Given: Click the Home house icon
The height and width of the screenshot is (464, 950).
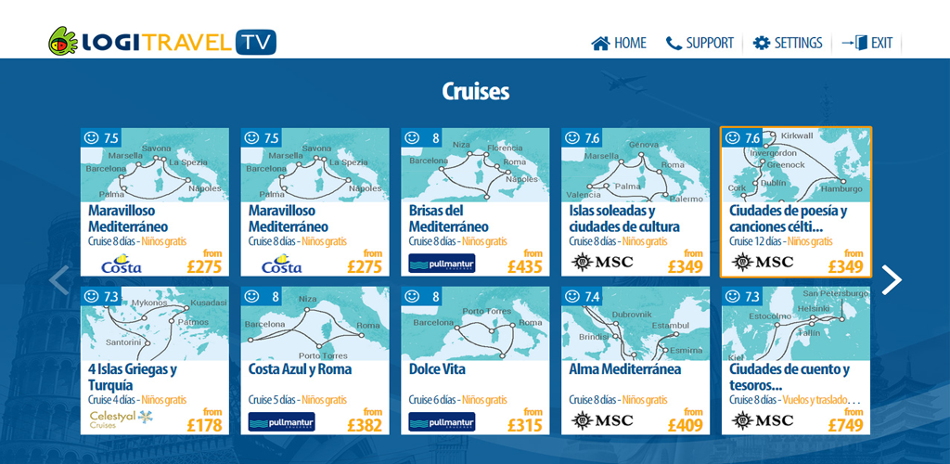Looking at the screenshot, I should tap(600, 44).
